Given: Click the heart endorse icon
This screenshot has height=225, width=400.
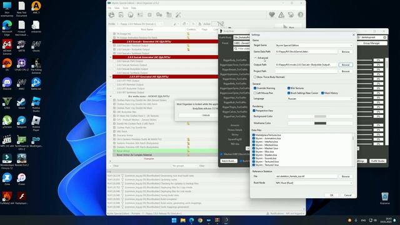Looking at the screenshot, I should [272, 15].
